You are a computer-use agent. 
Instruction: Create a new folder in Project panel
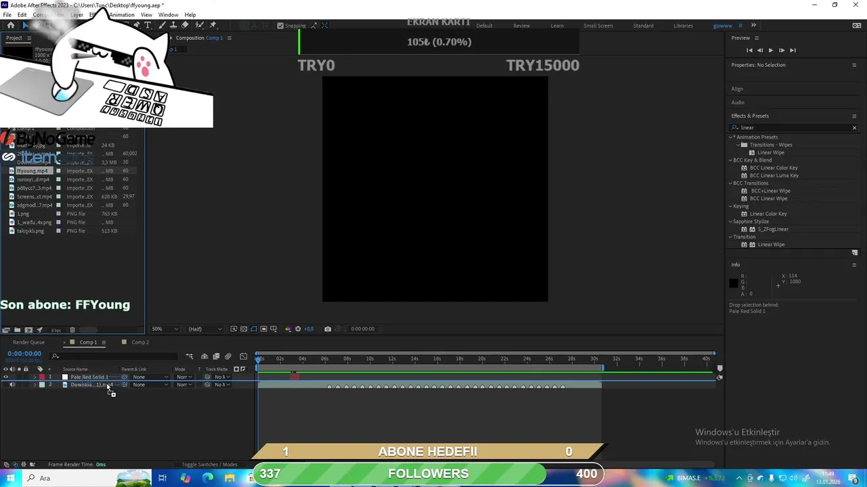click(x=17, y=330)
